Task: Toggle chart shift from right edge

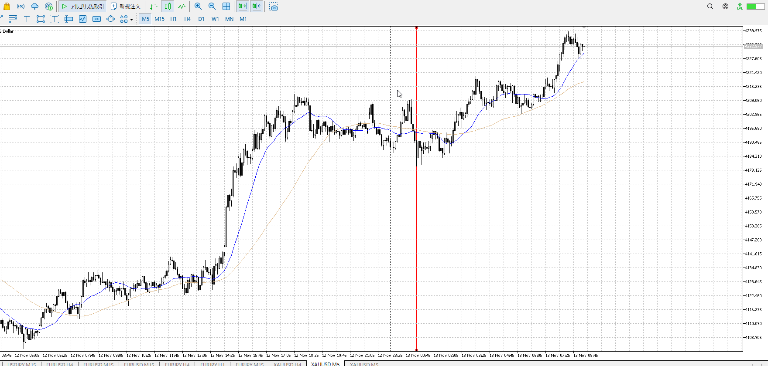Action: pos(257,7)
